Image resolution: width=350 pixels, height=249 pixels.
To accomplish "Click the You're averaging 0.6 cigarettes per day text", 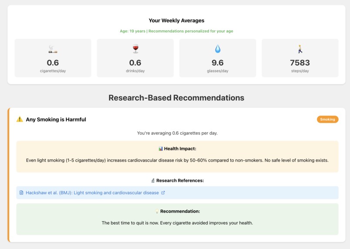I will coord(177,133).
